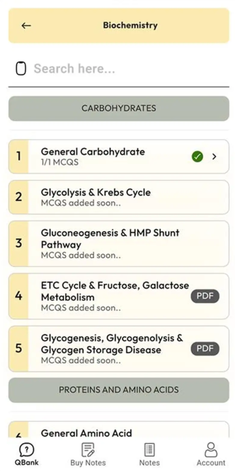Screen dimensions: 235x471
Task: Open PDF badge for ETC Cycle topic
Action: coord(205,296)
